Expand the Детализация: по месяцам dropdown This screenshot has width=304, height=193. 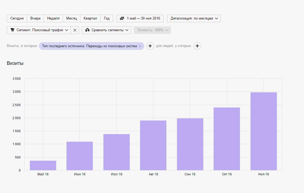[x=194, y=18]
